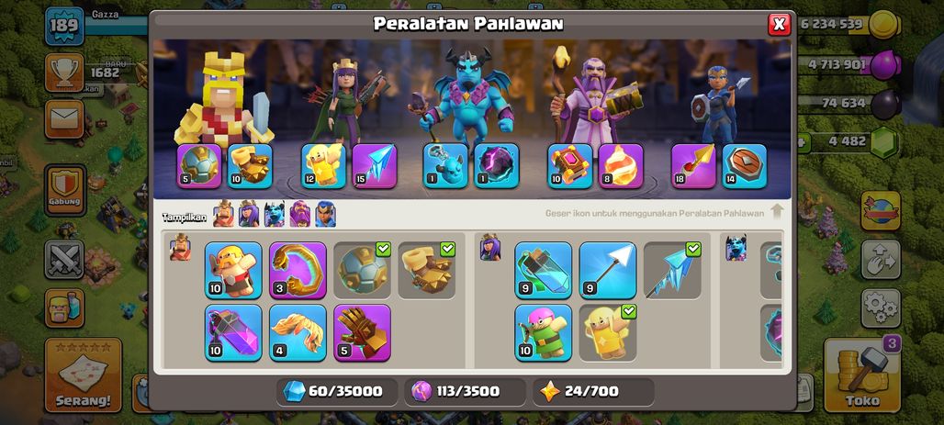Choose the Invisibility Vial equipment level 9
Viewport: 944px width, 425px height.
point(543,270)
